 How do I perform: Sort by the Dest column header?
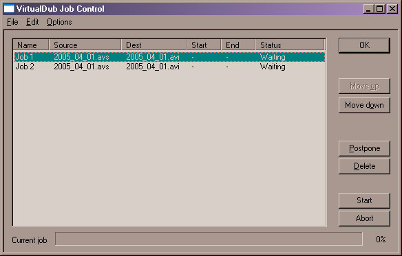point(154,45)
